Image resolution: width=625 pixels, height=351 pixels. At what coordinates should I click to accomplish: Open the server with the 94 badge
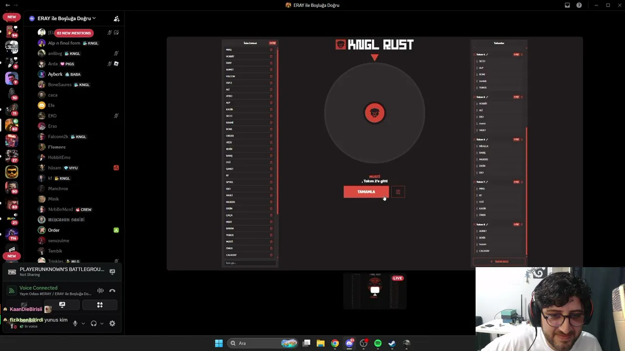tap(12, 32)
